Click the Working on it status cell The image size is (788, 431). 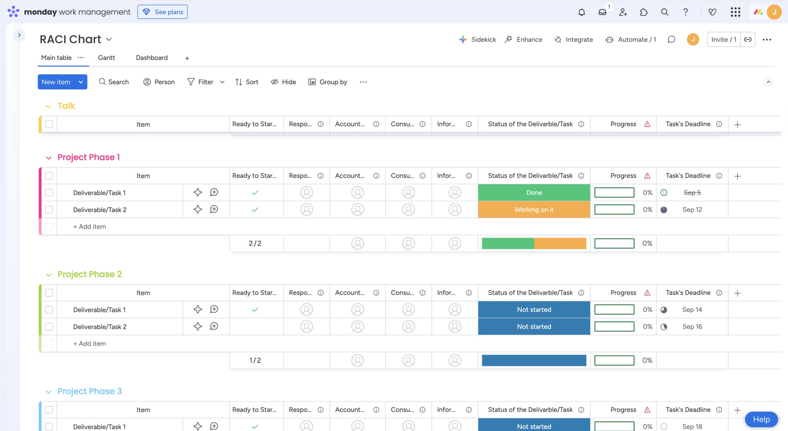pos(534,210)
